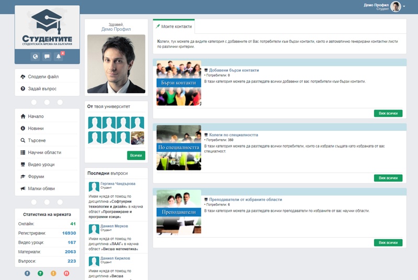Click the Регистрирани value 16930
The image size is (418, 280).
click(x=69, y=233)
